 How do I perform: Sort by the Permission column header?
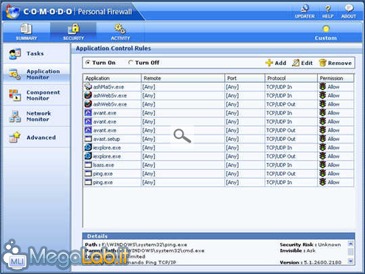click(336, 78)
